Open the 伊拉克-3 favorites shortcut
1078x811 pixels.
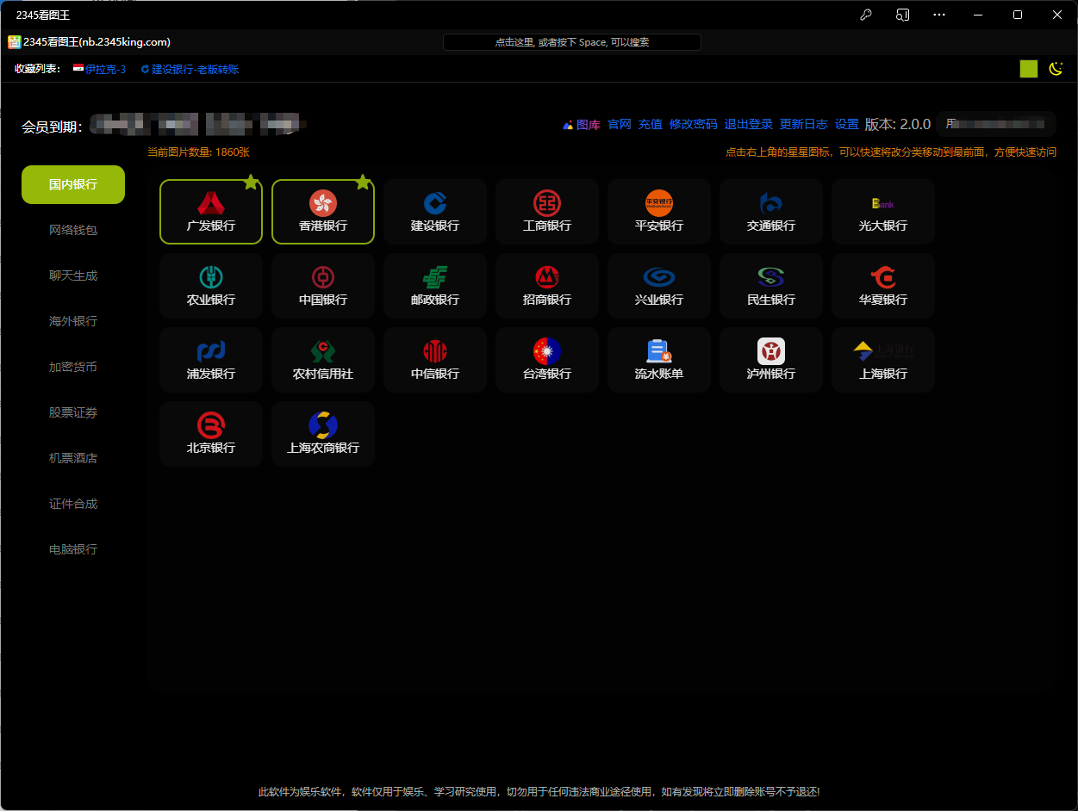105,69
